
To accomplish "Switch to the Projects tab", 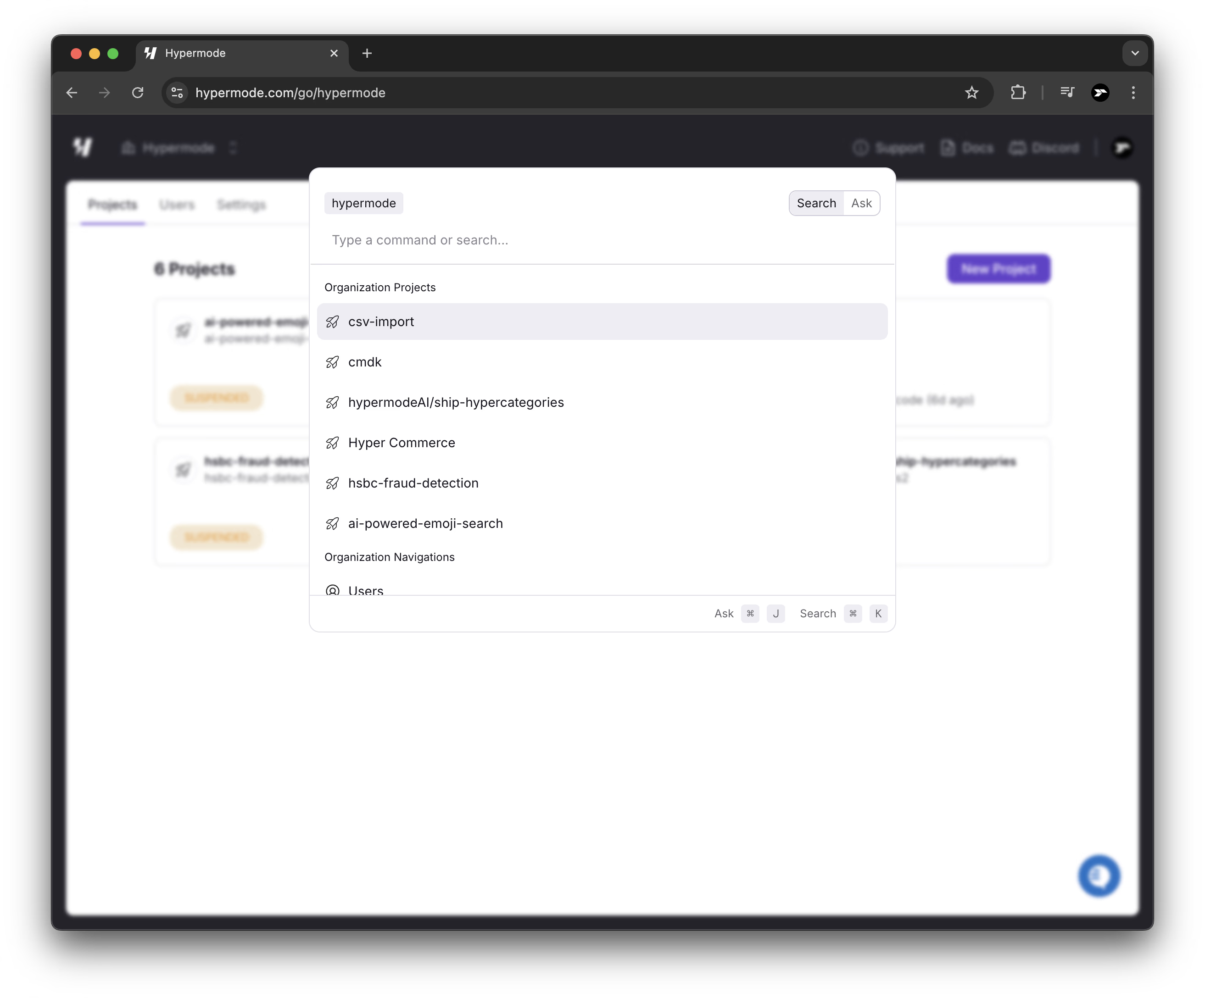I will tap(112, 205).
